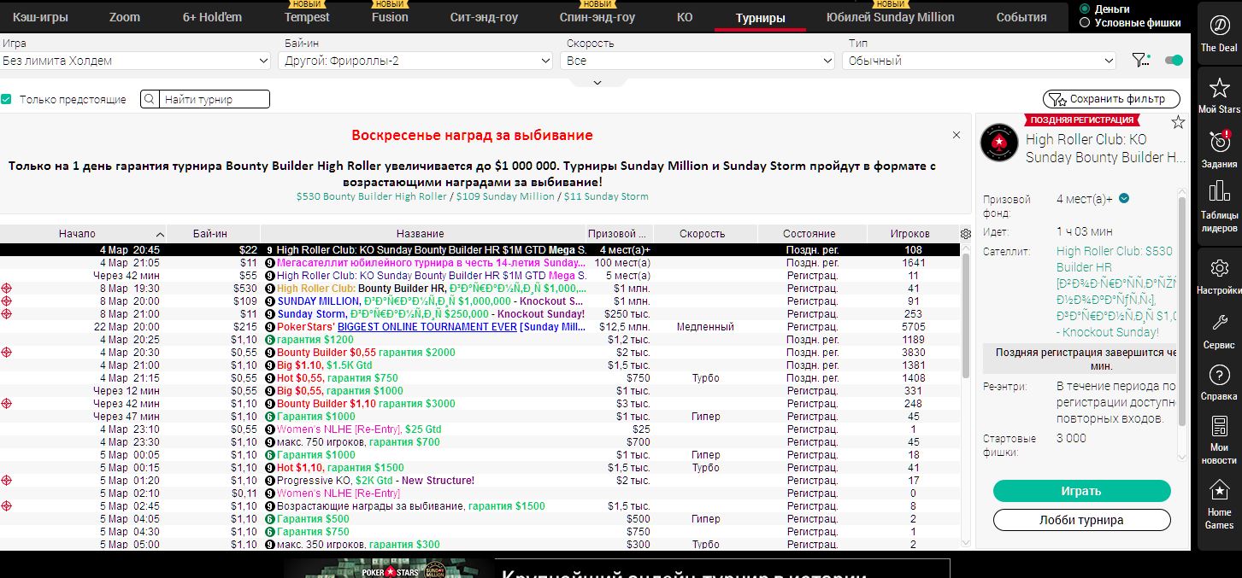Screen dimensions: 1242x578
Task: Click the filter funnel icon
Action: pos(1140,60)
